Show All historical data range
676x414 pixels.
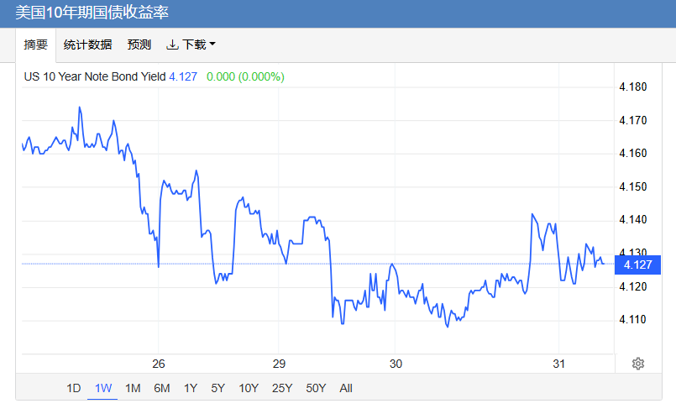click(x=346, y=388)
